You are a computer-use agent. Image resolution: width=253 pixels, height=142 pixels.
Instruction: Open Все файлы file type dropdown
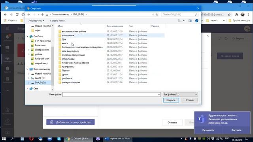(180, 95)
